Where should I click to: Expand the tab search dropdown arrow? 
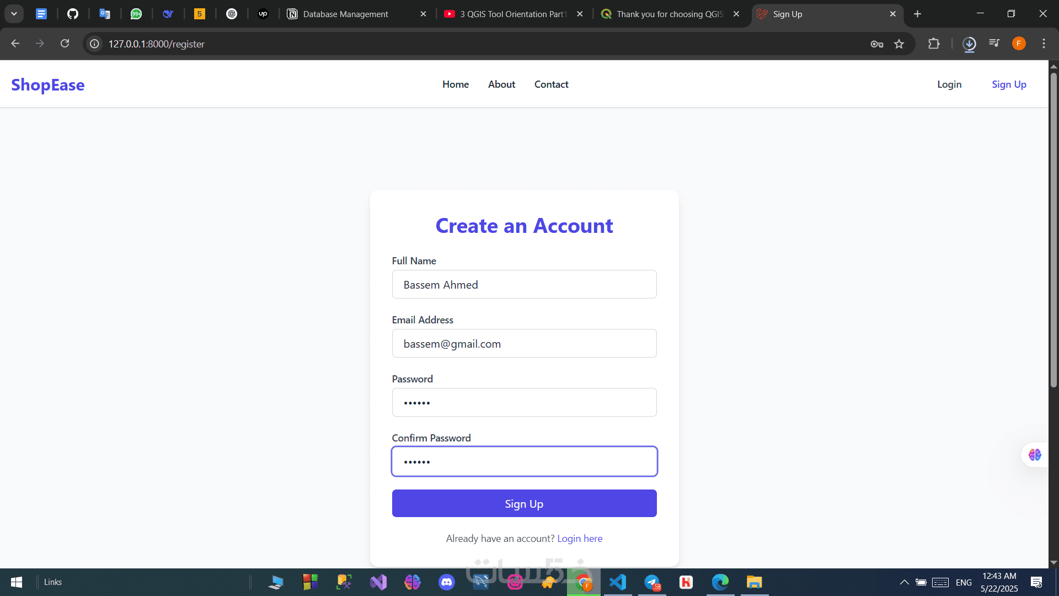click(14, 14)
